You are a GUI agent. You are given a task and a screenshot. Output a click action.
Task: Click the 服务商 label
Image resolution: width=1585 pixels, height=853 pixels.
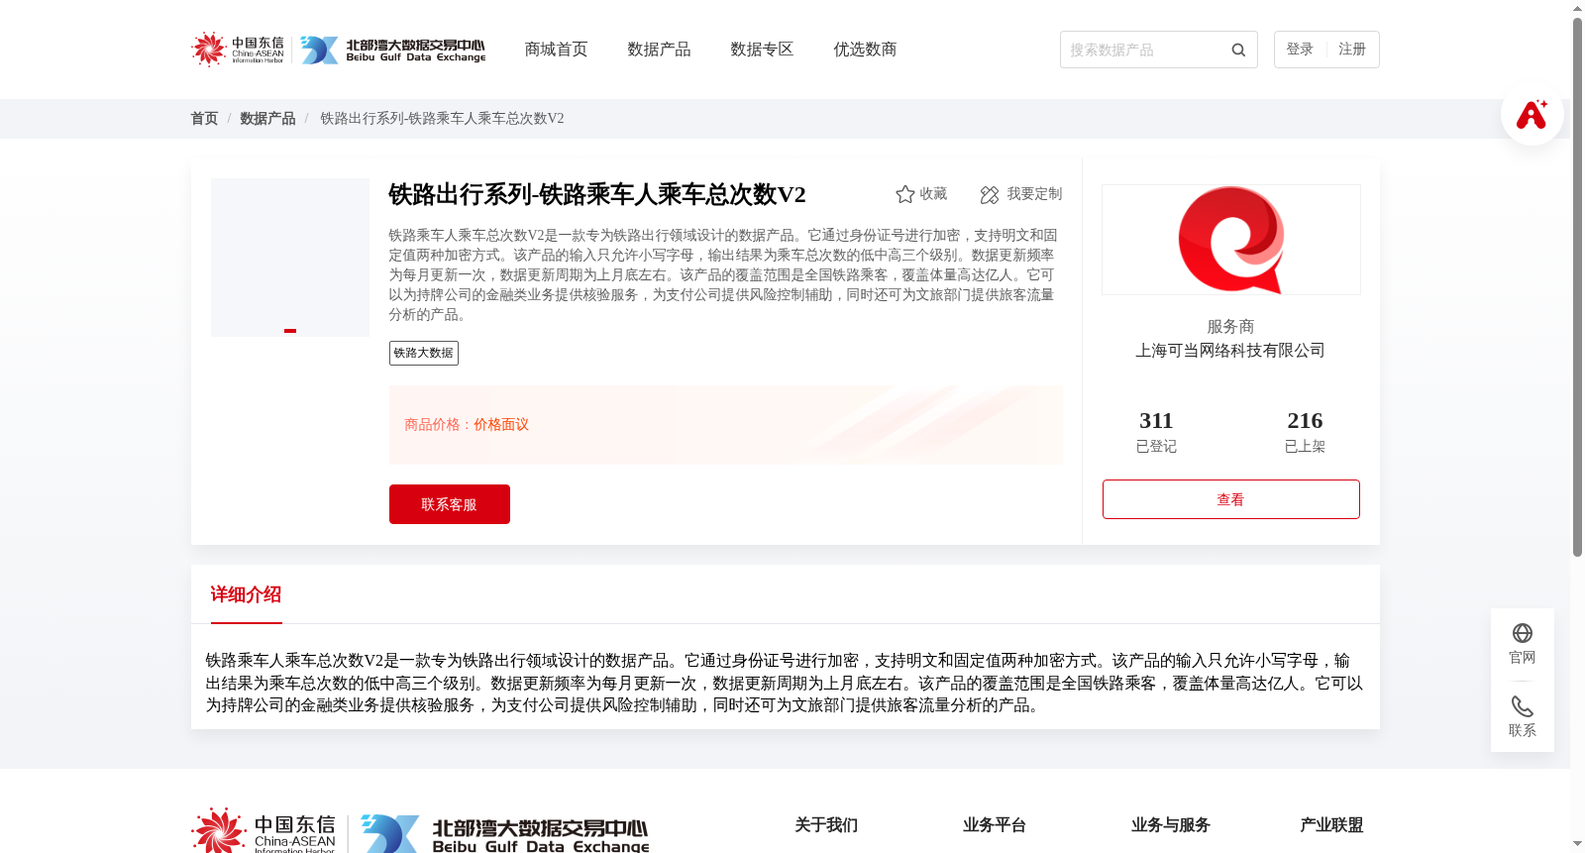1230,327
